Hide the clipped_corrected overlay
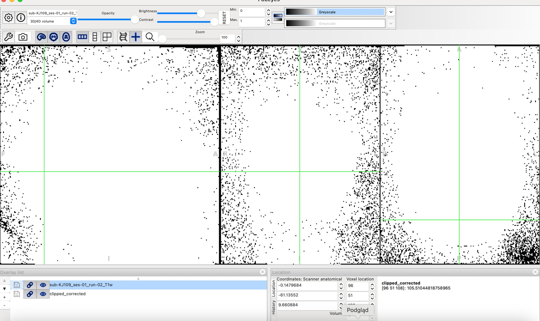 tap(43, 294)
